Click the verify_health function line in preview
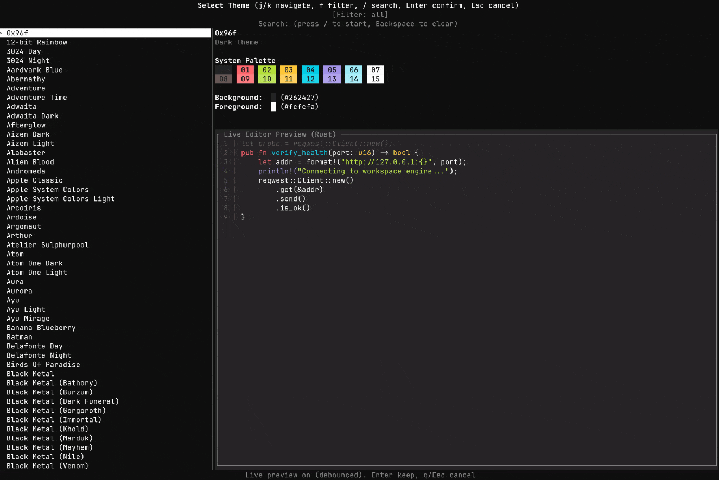Image resolution: width=719 pixels, height=480 pixels. click(x=330, y=153)
